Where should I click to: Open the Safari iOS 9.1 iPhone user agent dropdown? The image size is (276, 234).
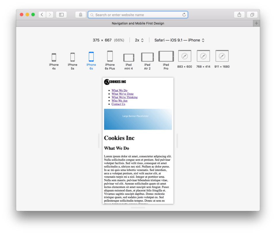(x=179, y=40)
